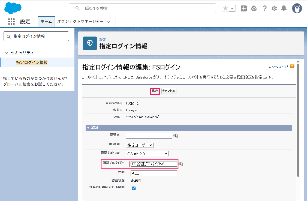Open the help question mark icon
This screenshot has width=307, height=201.
pos(264,8)
